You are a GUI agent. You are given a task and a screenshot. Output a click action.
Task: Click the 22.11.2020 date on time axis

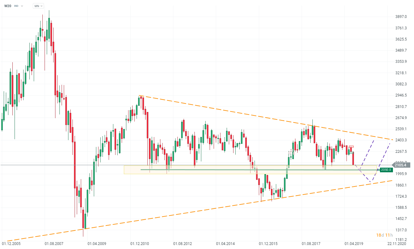coord(399,243)
